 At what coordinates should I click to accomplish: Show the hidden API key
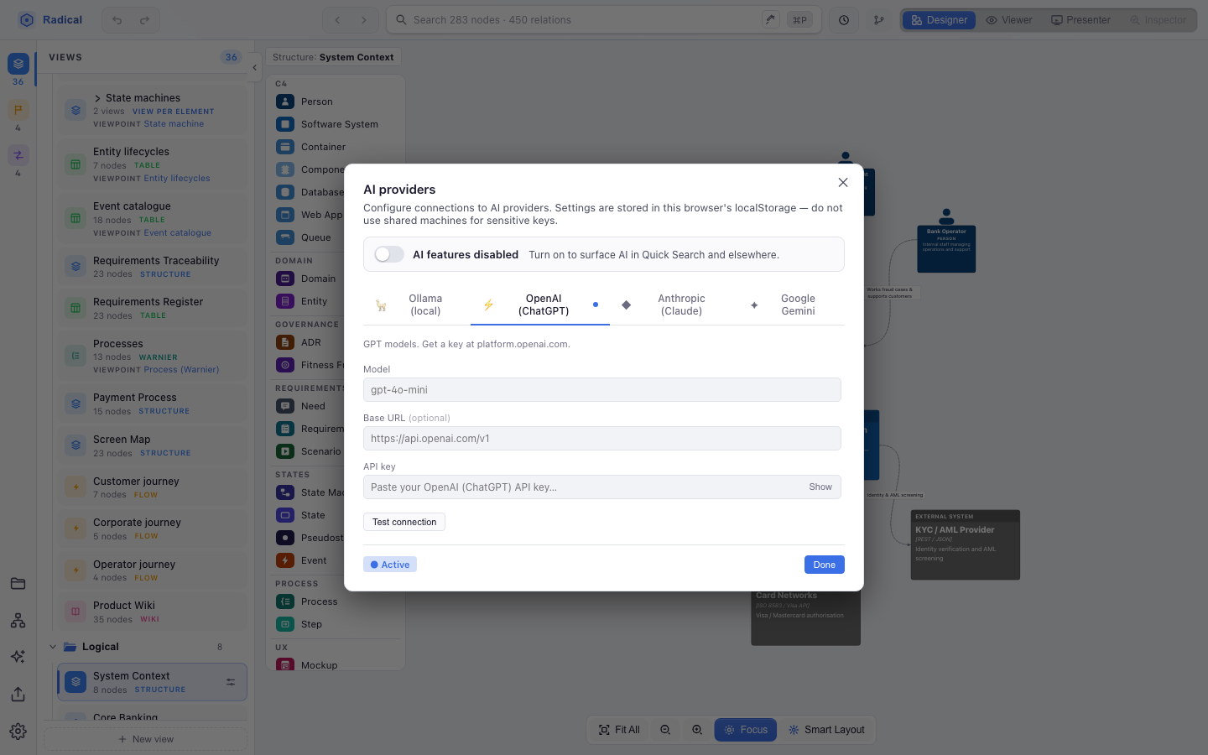tap(820, 487)
